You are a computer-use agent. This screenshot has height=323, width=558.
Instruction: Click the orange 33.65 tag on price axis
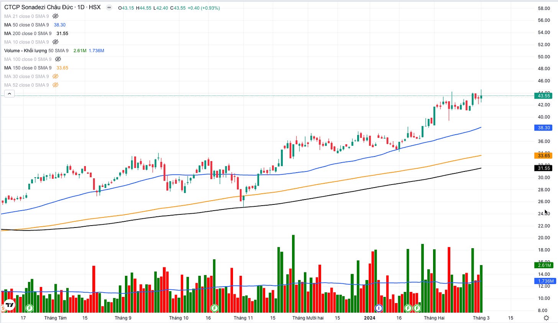(543, 155)
